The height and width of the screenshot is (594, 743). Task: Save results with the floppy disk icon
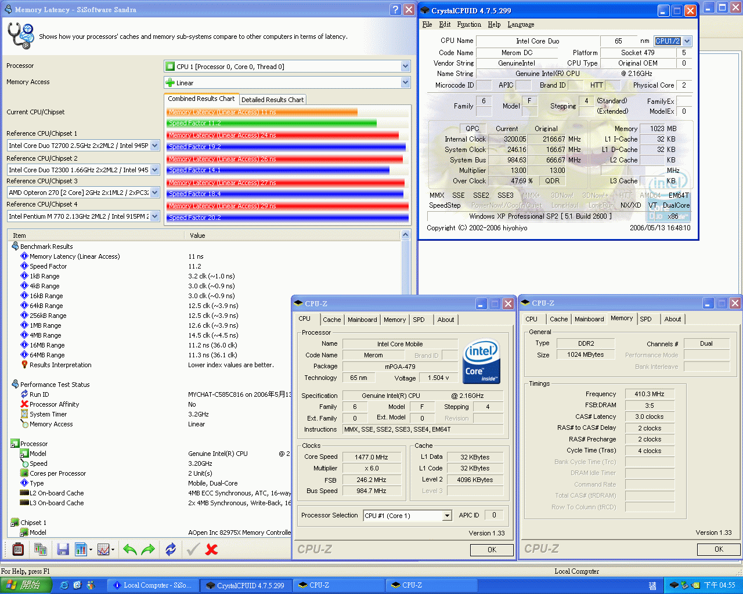63,549
